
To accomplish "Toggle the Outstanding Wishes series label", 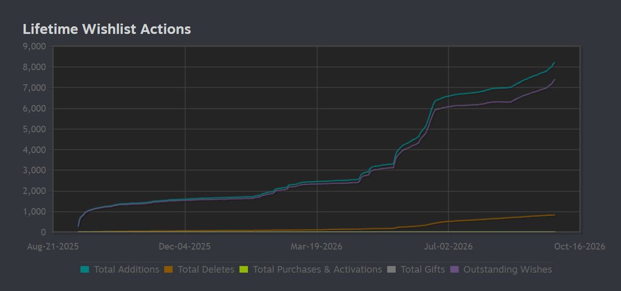I will coord(508,270).
